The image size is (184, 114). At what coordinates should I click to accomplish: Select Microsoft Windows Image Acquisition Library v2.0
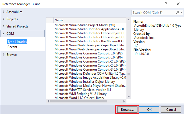90,78
